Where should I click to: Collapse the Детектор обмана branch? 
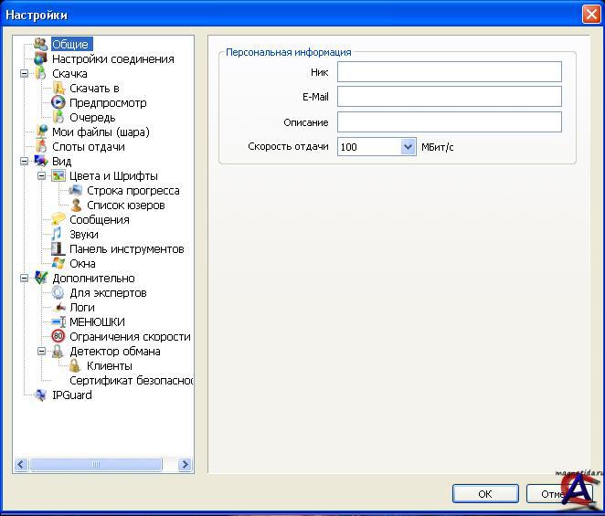pos(42,352)
